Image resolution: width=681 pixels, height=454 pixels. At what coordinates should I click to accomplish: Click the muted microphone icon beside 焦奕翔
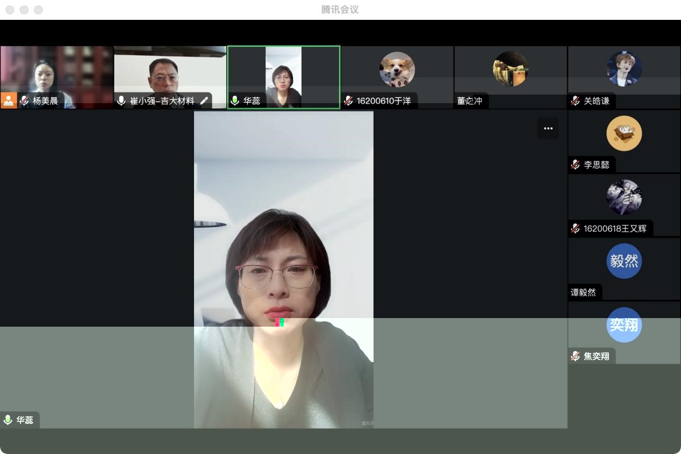coord(576,356)
